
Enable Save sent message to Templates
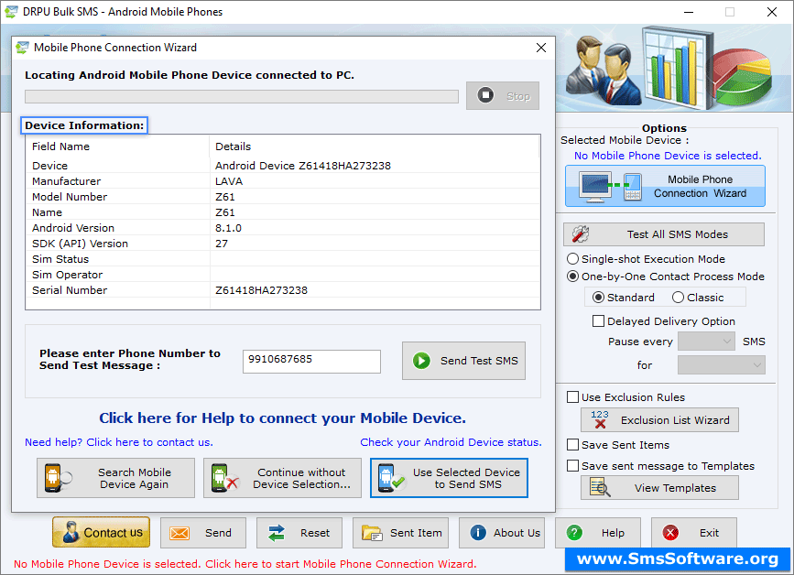tap(572, 466)
